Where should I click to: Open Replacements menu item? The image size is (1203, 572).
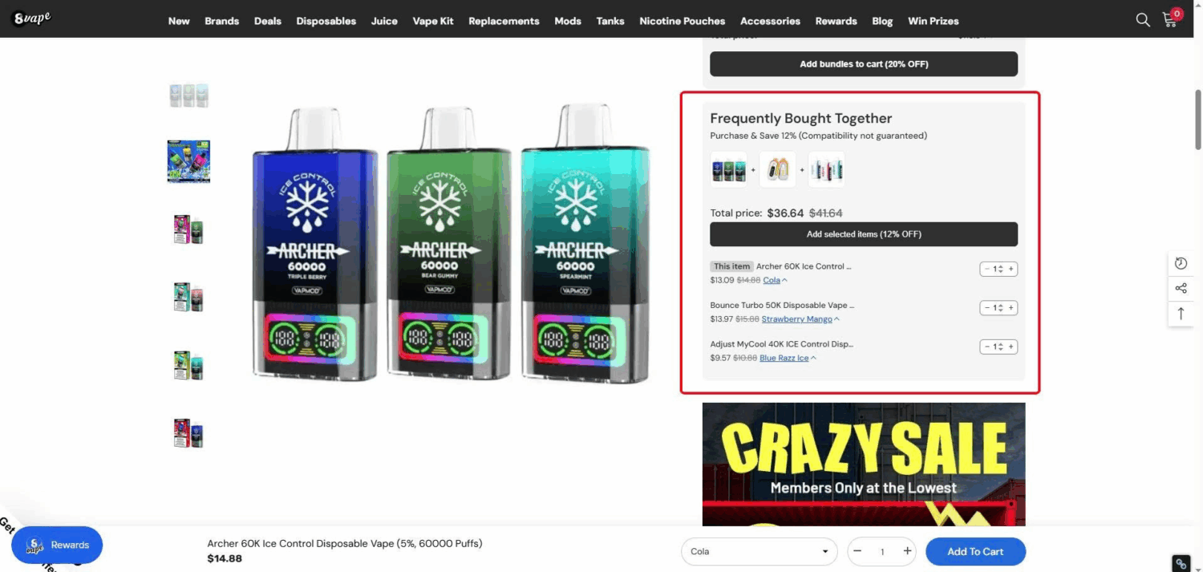(504, 21)
